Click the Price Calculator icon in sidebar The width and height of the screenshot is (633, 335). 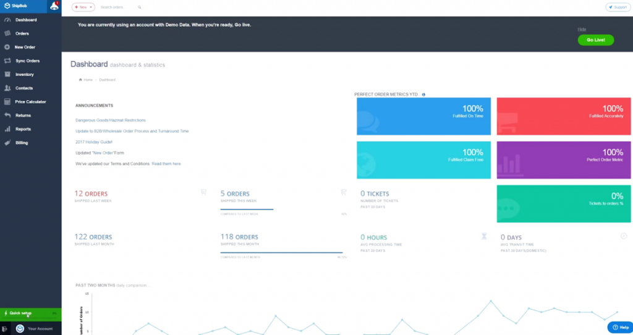click(7, 101)
